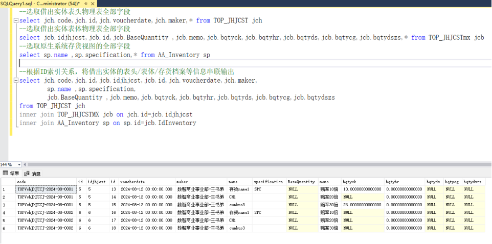Click the bqtyds column header

(x=434, y=182)
